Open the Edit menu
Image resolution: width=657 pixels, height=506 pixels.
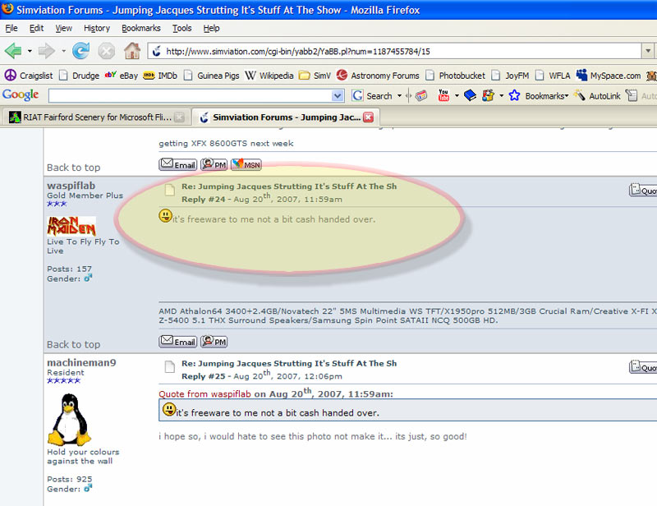[36, 28]
